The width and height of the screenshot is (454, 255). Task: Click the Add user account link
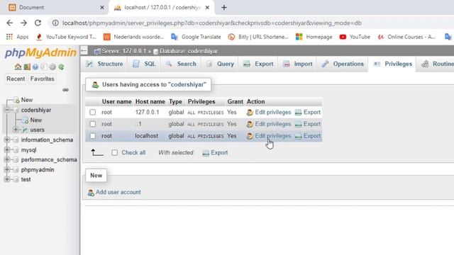118,192
